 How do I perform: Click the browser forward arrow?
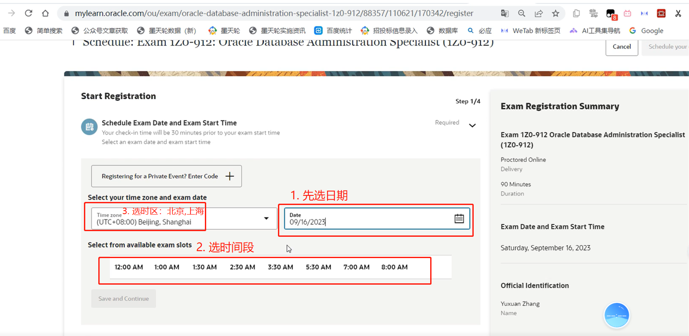coord(12,13)
